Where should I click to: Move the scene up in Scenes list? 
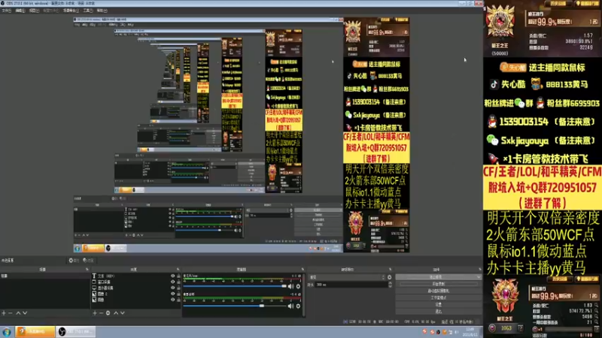click(x=18, y=313)
